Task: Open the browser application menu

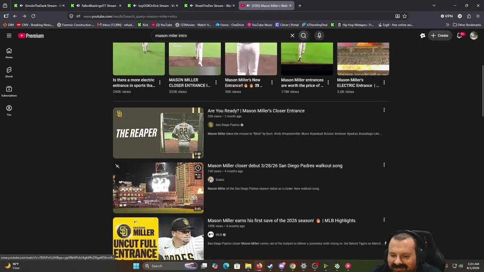Action: [x=478, y=16]
